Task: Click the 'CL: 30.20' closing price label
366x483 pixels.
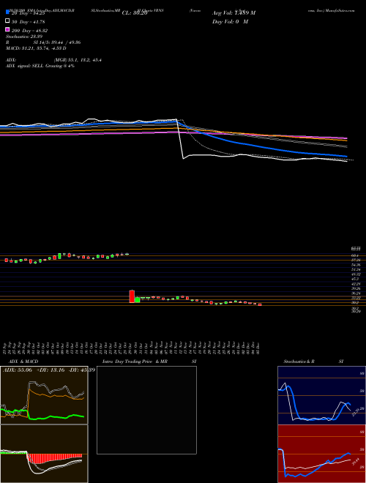Action: 135,13
